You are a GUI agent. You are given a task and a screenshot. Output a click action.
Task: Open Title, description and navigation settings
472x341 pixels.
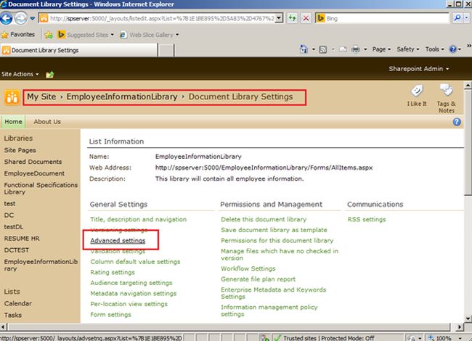(139, 219)
